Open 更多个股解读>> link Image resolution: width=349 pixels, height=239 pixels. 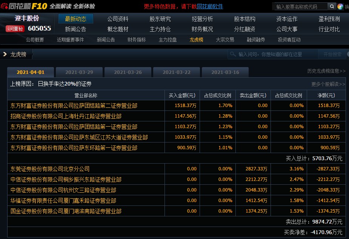(x=328, y=84)
